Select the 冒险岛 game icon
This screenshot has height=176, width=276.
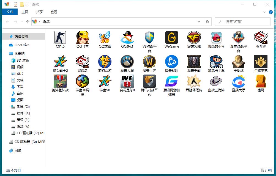(83, 62)
